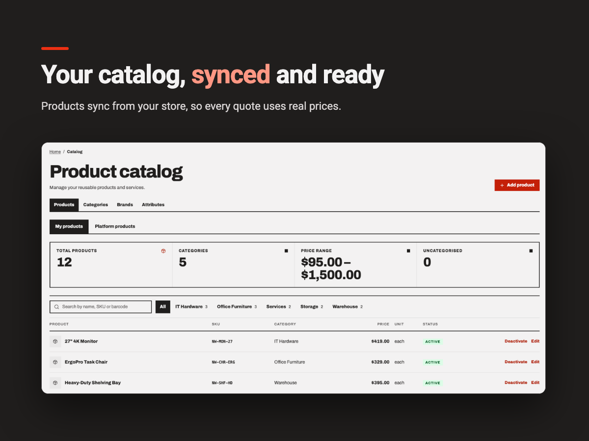Filter by Warehouse category
589x441 pixels.
point(348,307)
